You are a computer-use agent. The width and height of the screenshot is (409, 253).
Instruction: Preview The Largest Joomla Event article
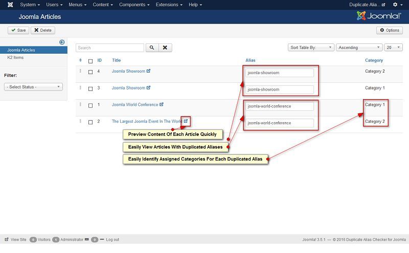[x=186, y=121]
